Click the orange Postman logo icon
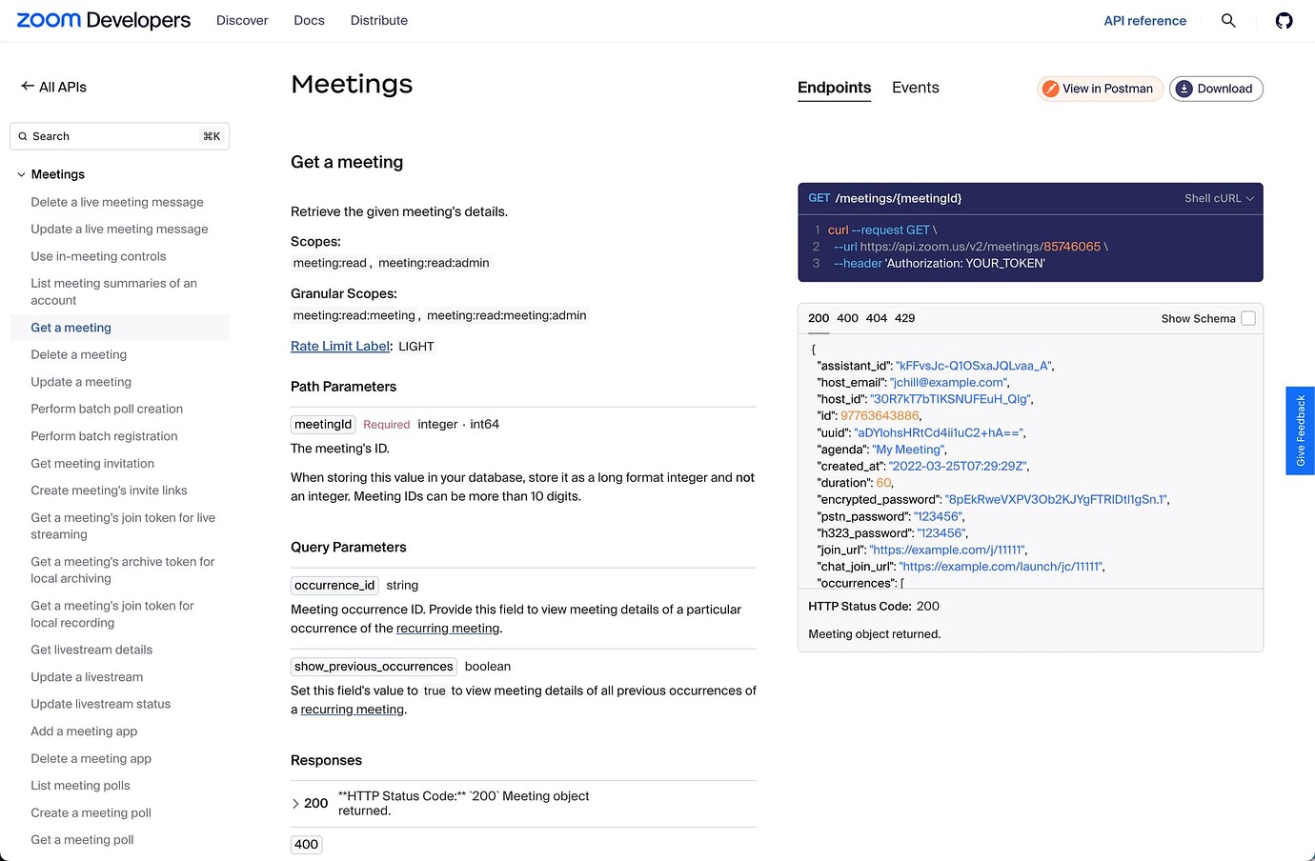 click(1049, 88)
